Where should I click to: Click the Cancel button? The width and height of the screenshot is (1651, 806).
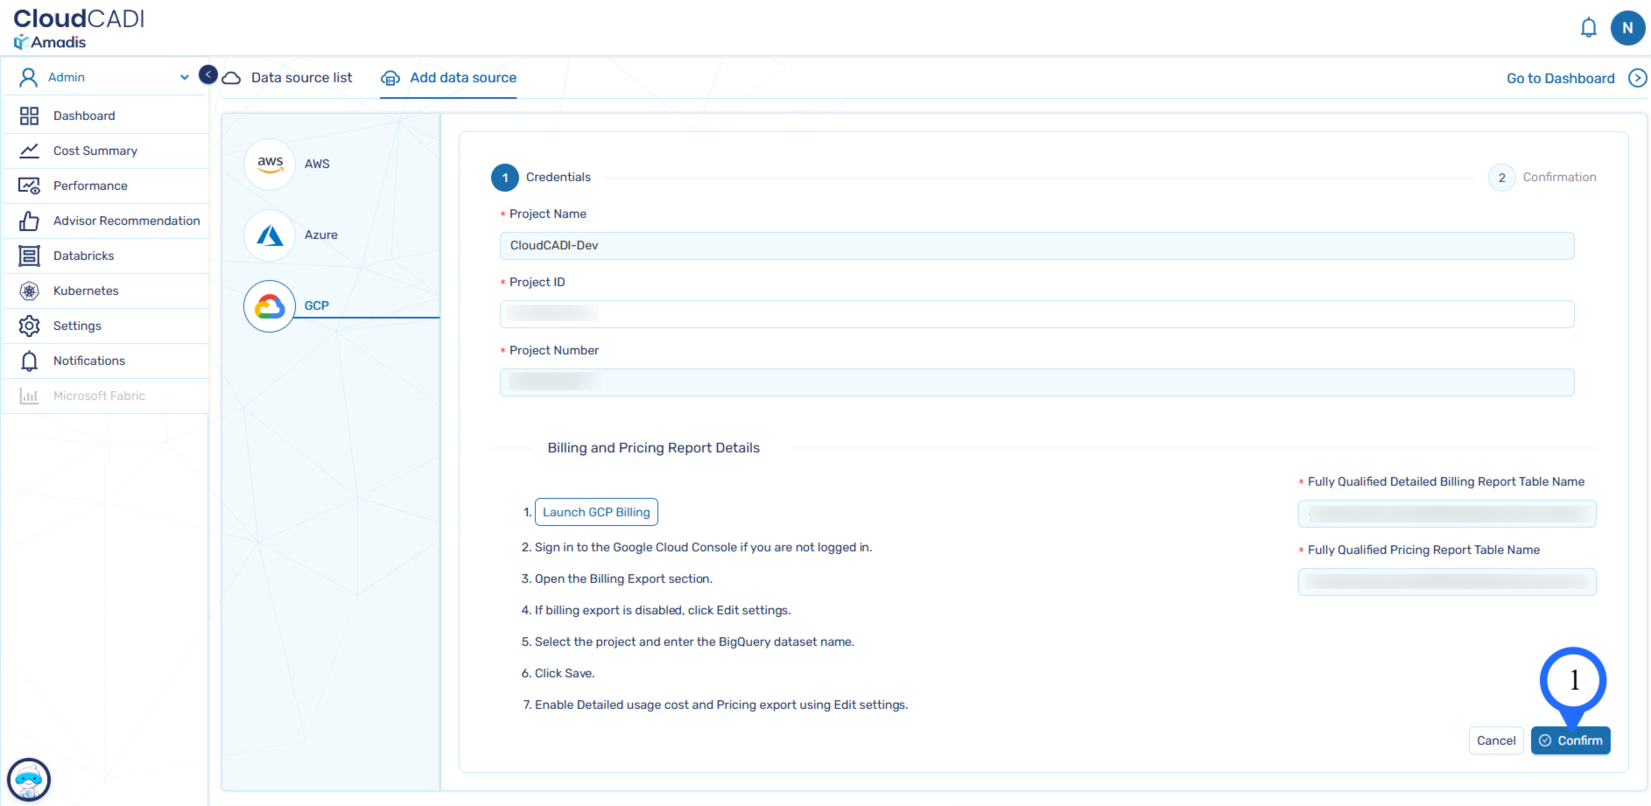point(1495,740)
